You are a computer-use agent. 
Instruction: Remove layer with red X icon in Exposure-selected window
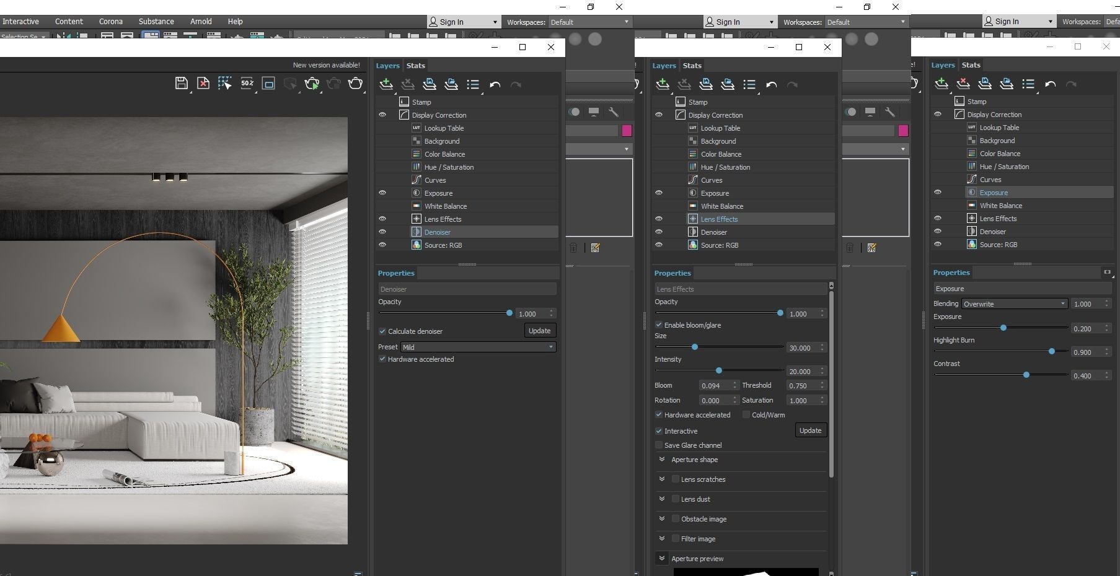(x=963, y=84)
